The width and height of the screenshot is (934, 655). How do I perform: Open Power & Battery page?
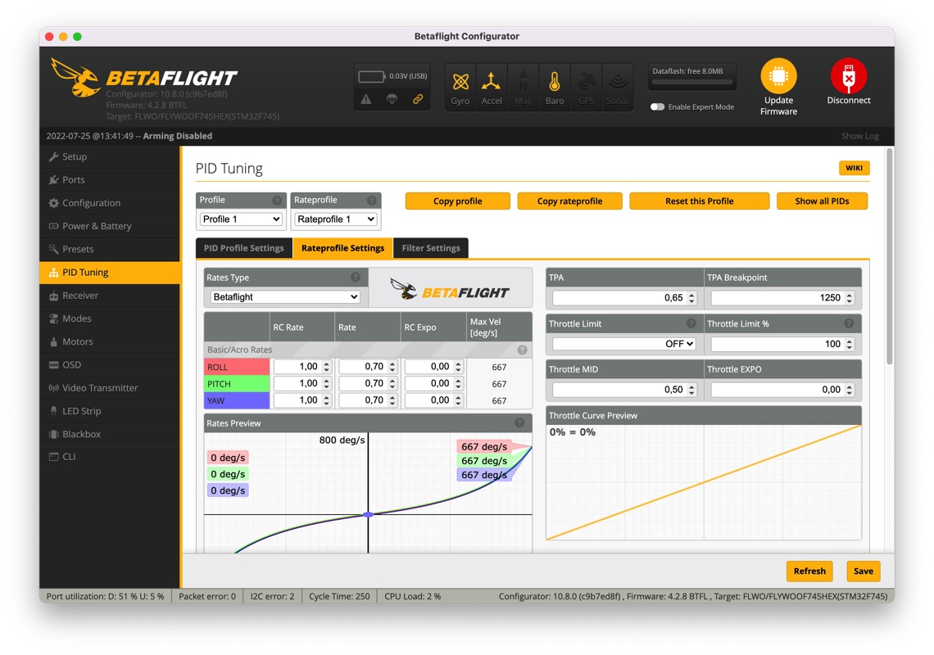tap(110, 226)
